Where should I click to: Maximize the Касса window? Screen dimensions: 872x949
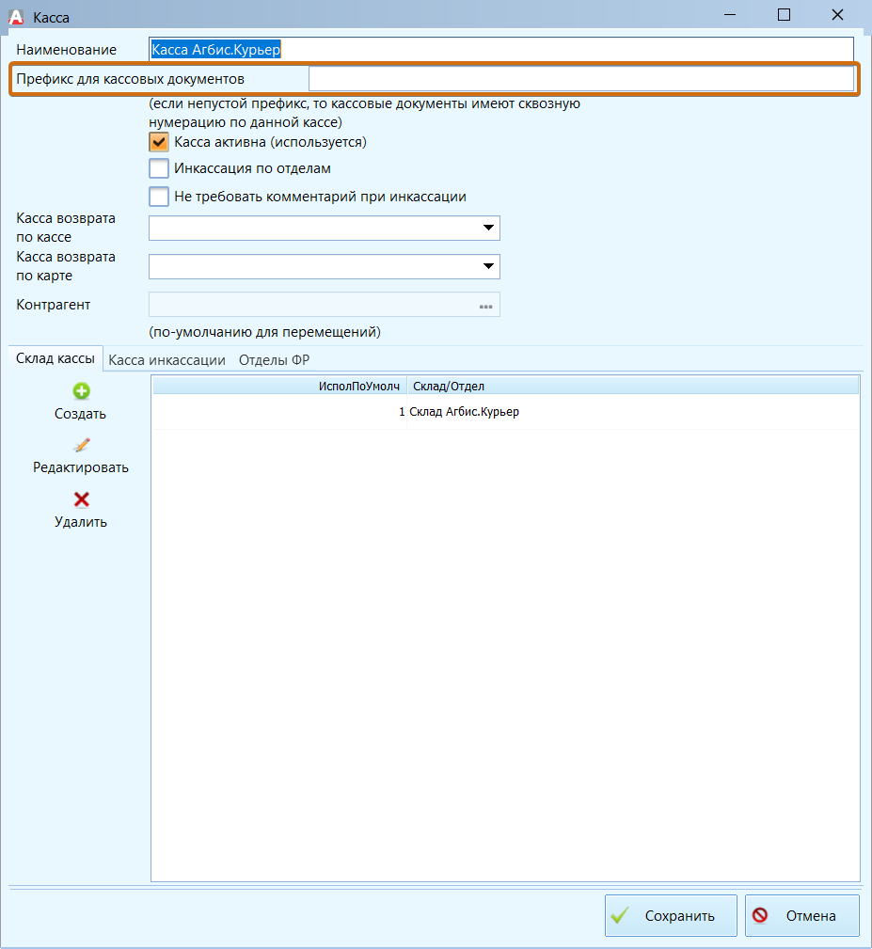[x=784, y=14]
